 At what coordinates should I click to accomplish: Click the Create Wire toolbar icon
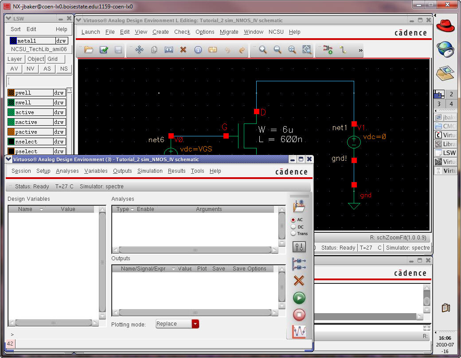click(343, 50)
